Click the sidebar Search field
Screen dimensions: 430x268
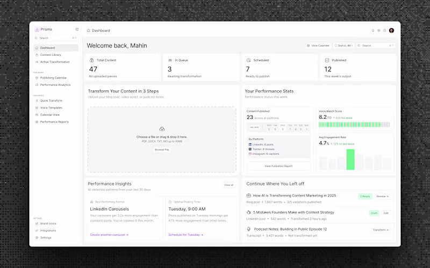click(x=56, y=38)
